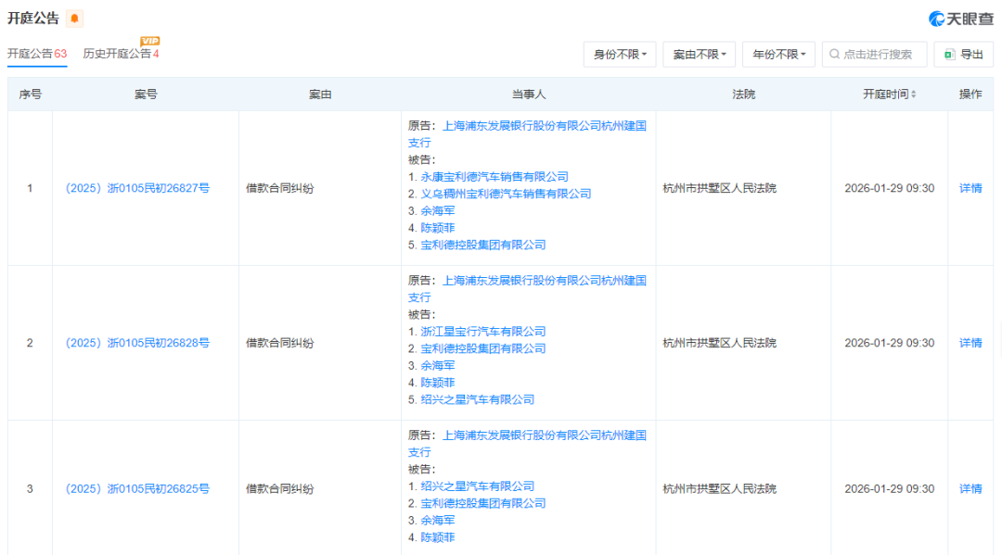Image resolution: width=1002 pixels, height=555 pixels.
Task: Click 借款合同纠纷 in row 3
Action: click(280, 488)
